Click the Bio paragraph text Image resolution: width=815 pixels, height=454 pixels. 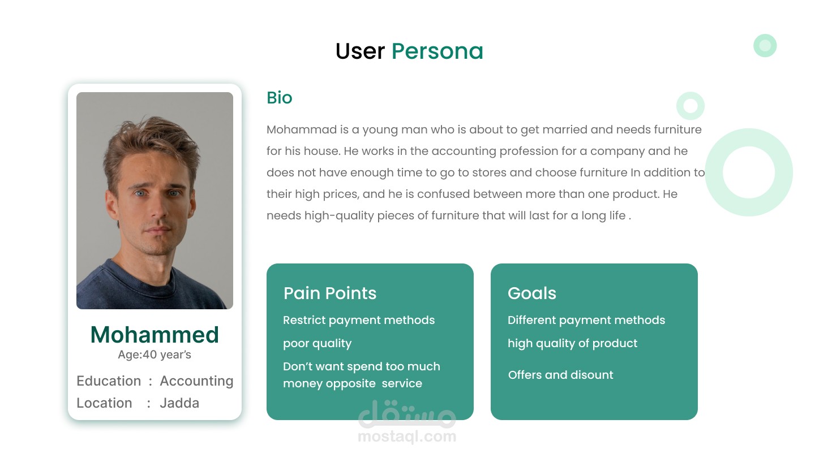(484, 172)
